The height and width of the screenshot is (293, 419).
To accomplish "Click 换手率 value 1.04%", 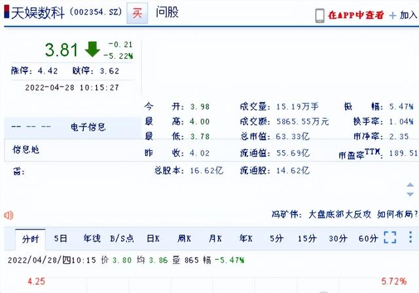I will (x=401, y=122).
